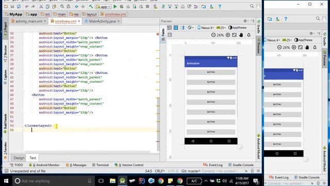
Task: Click the Navigate Forward arrow icon
Action: coord(83,7)
